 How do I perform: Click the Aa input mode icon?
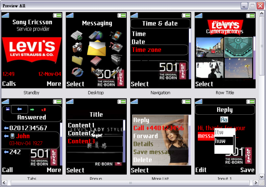224,119
